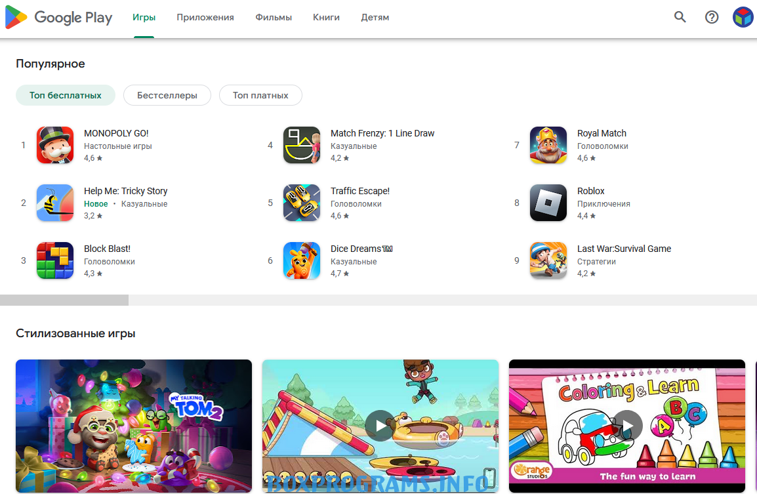757x494 pixels.
Task: Click the 4,7 rating of Dice Dreams
Action: [340, 274]
